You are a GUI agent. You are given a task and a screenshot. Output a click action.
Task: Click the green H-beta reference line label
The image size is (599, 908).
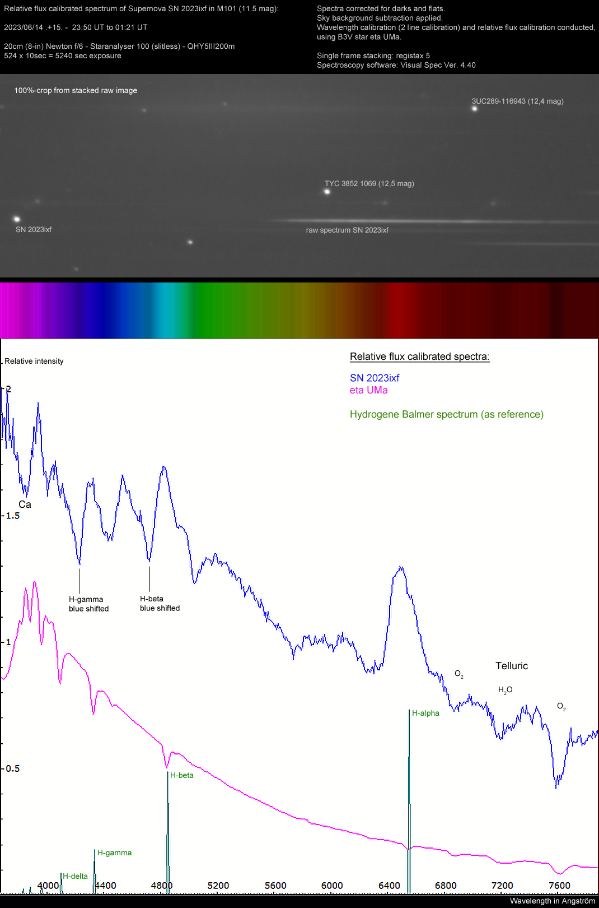pos(182,775)
